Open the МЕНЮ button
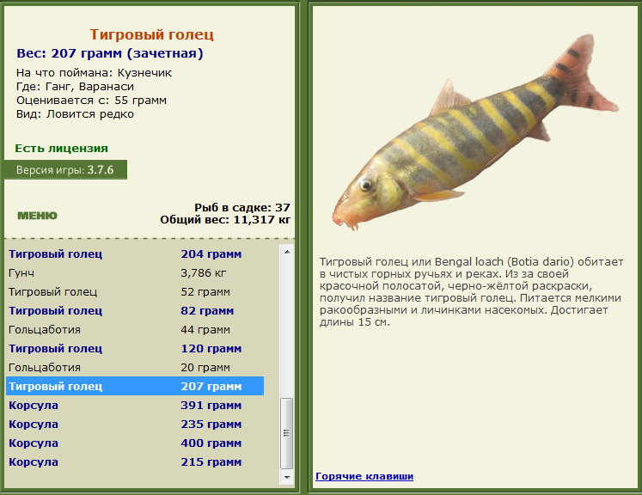This screenshot has width=642, height=495. [x=37, y=216]
